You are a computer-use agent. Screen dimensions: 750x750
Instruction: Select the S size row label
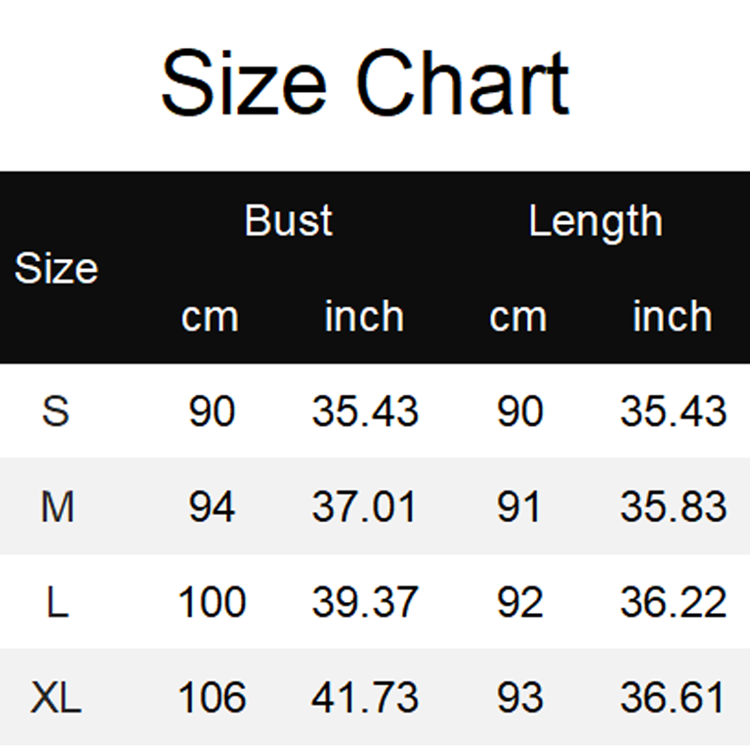pyautogui.click(x=56, y=412)
